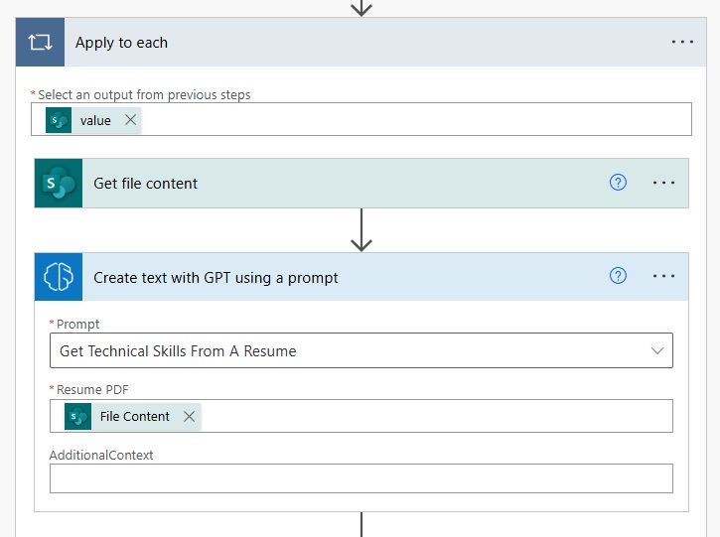Collapse Create text with GPT action title

pyautogui.click(x=216, y=278)
